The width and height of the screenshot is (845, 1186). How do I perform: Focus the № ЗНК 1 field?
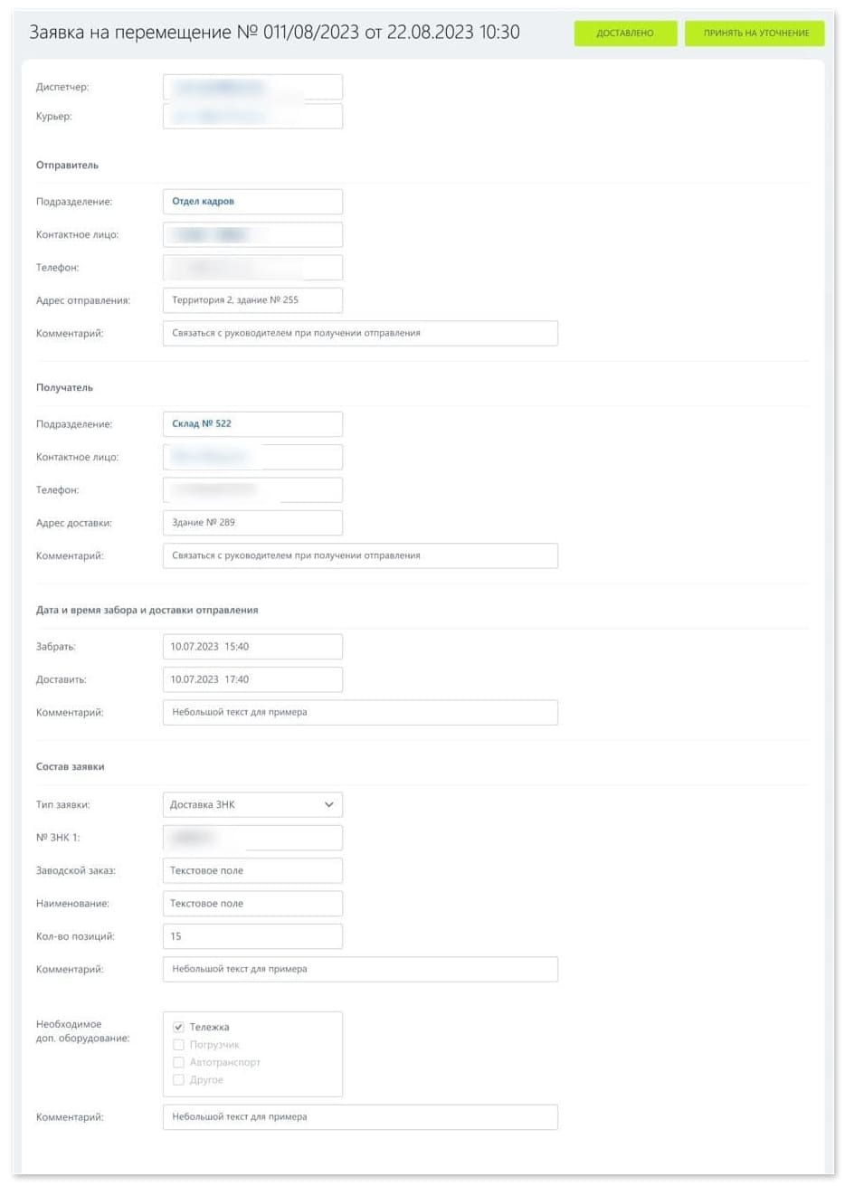252,838
